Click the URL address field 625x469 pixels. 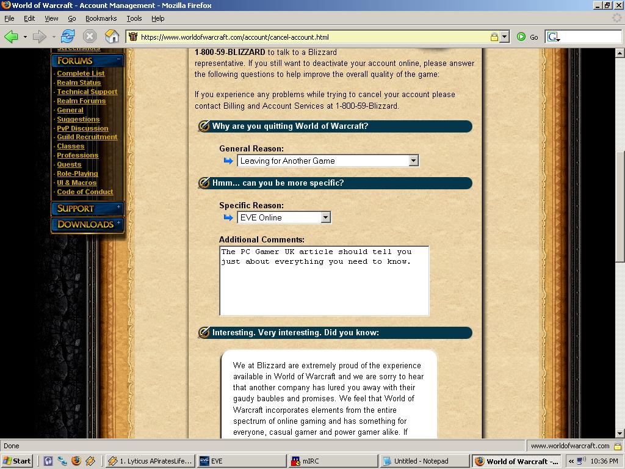point(313,37)
